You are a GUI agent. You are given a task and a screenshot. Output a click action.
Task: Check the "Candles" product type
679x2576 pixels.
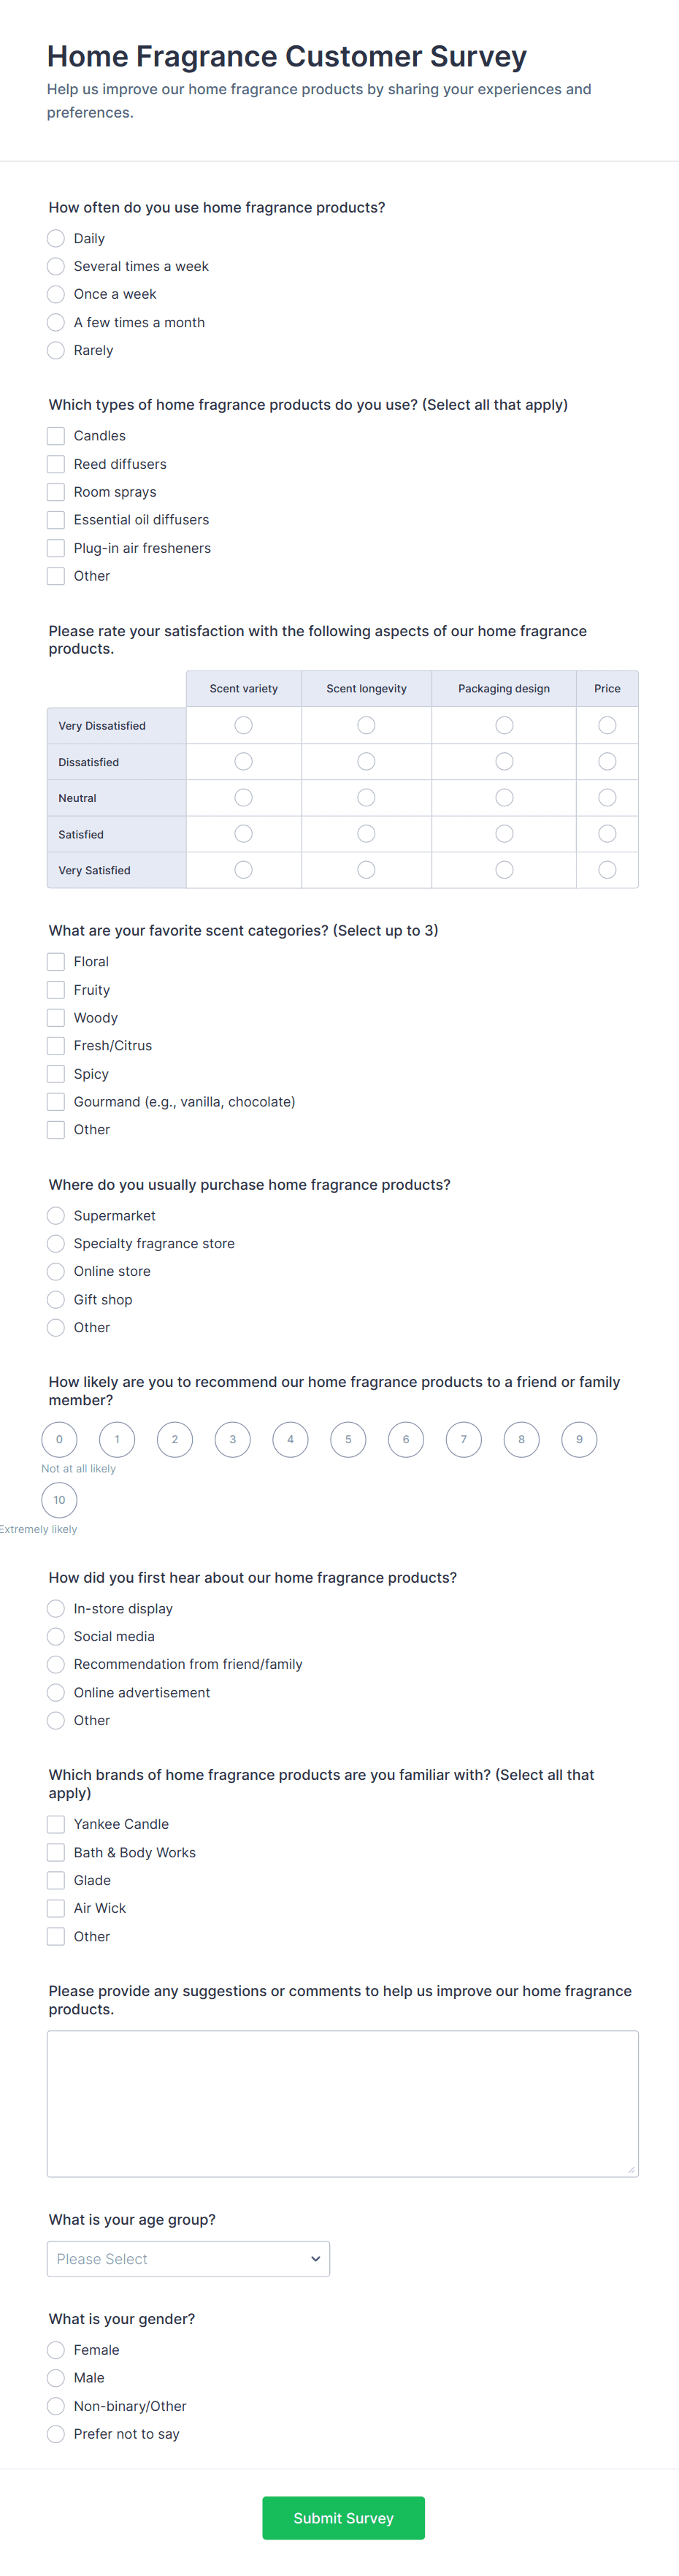point(55,435)
